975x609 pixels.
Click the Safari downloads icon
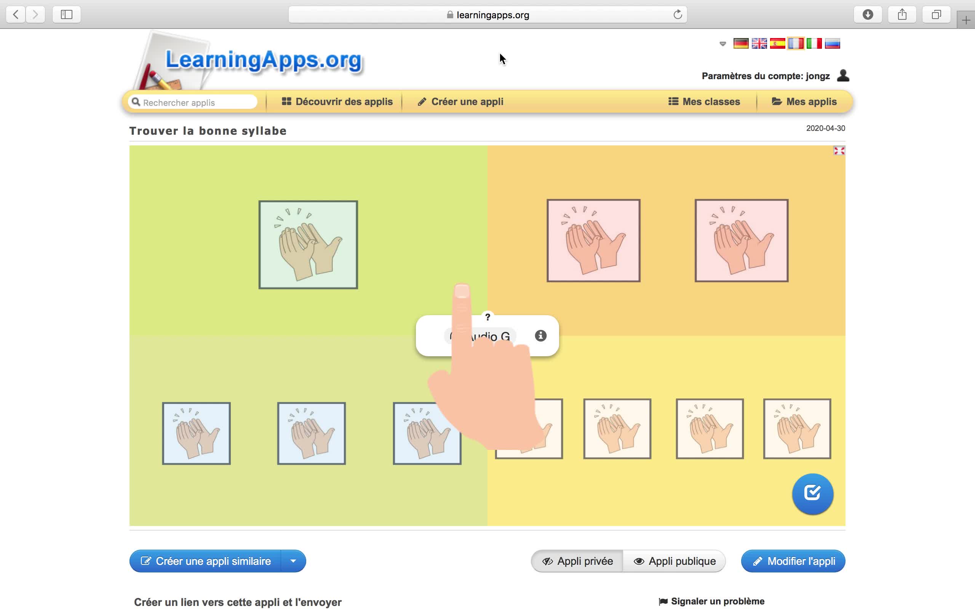pyautogui.click(x=868, y=15)
